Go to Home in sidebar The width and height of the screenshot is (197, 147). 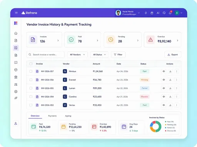coord(16,33)
